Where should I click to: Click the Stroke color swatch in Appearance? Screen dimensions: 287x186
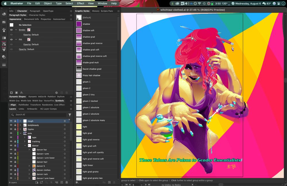pos(29,30)
